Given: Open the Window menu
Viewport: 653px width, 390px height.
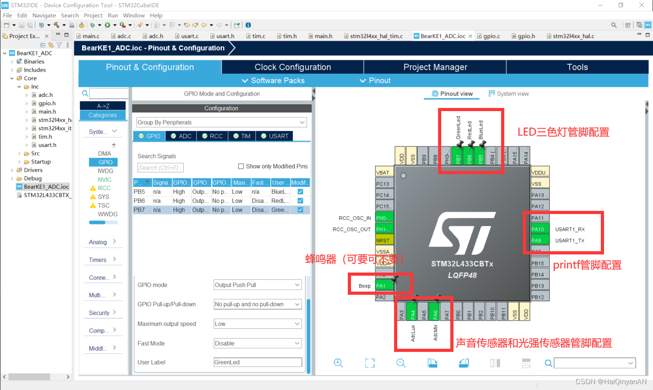Looking at the screenshot, I should pyautogui.click(x=134, y=15).
